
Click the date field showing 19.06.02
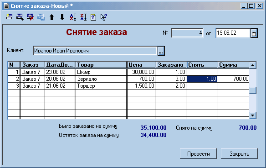pyautogui.click(x=233, y=33)
